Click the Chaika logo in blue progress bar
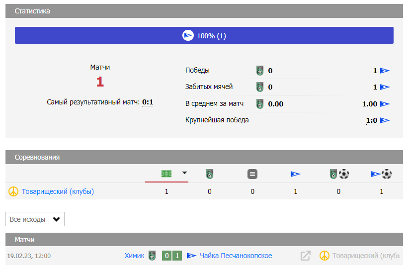The image size is (408, 271). (x=187, y=36)
